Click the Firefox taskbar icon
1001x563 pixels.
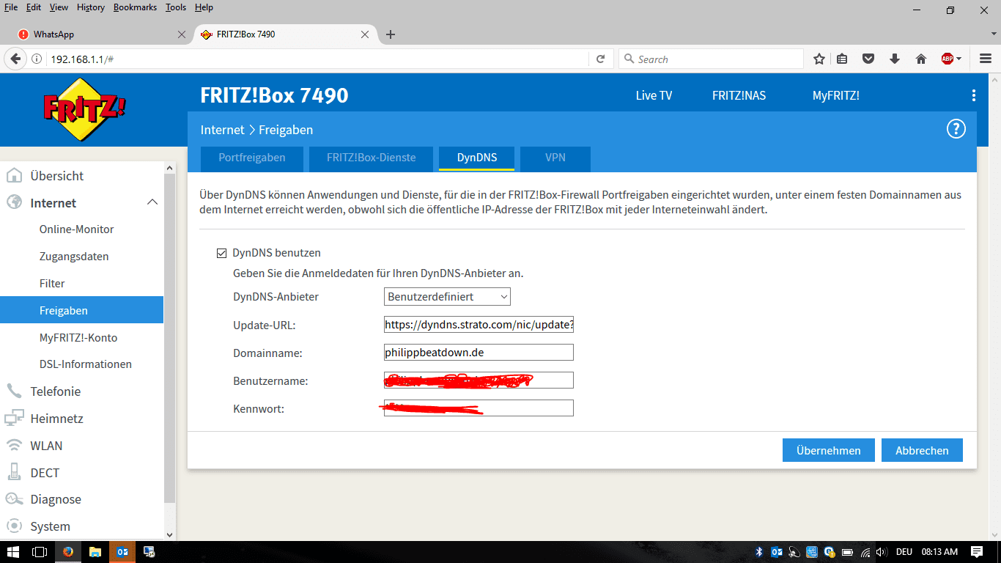coord(68,552)
